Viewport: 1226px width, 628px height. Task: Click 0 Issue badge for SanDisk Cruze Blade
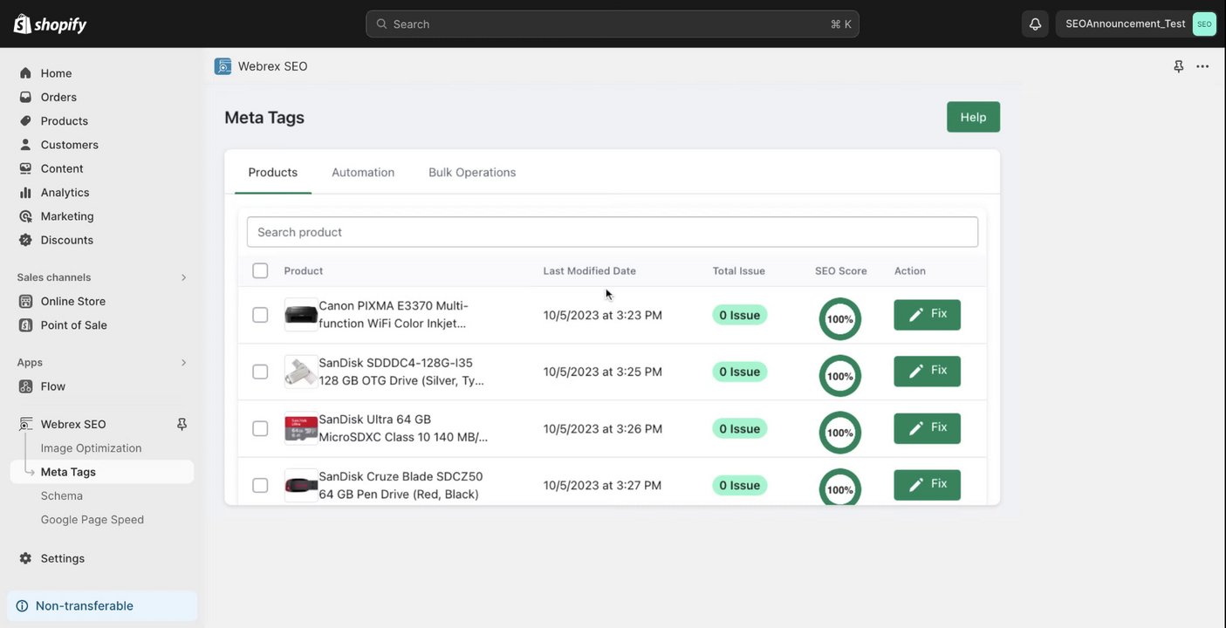pos(740,485)
